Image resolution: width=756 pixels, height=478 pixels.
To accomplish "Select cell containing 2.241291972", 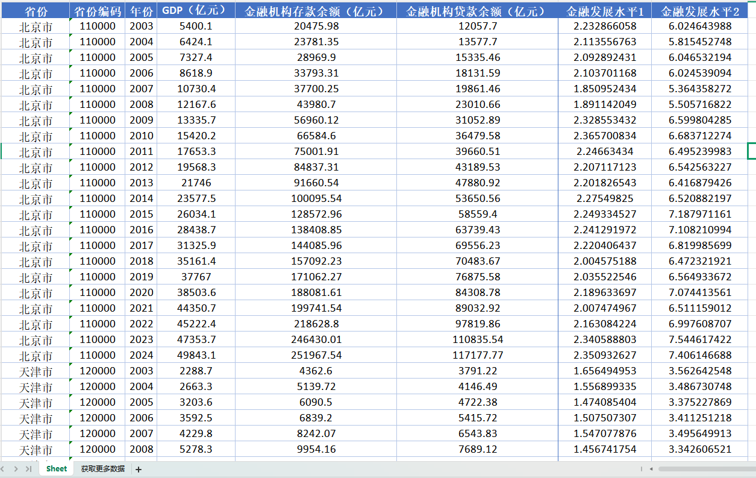I will tap(605, 230).
